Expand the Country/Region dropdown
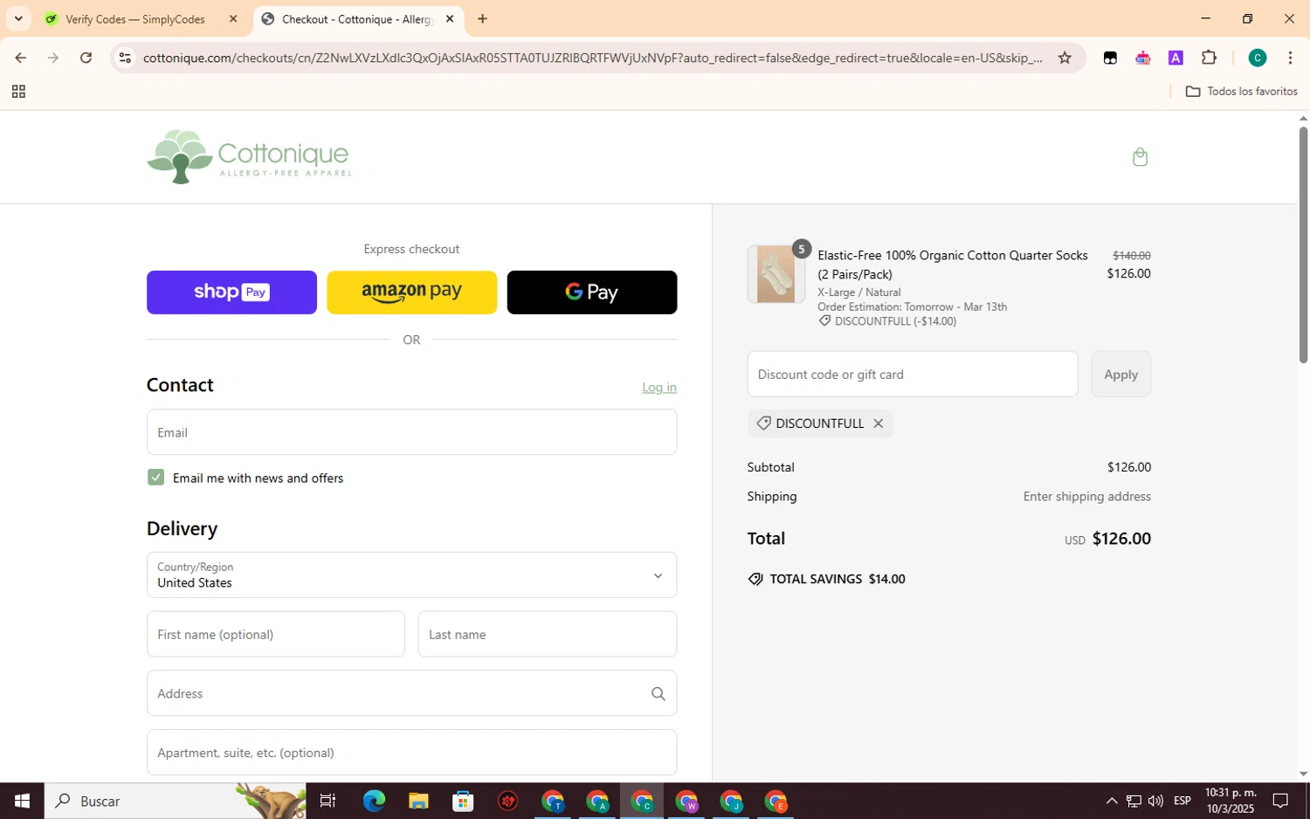 [411, 575]
